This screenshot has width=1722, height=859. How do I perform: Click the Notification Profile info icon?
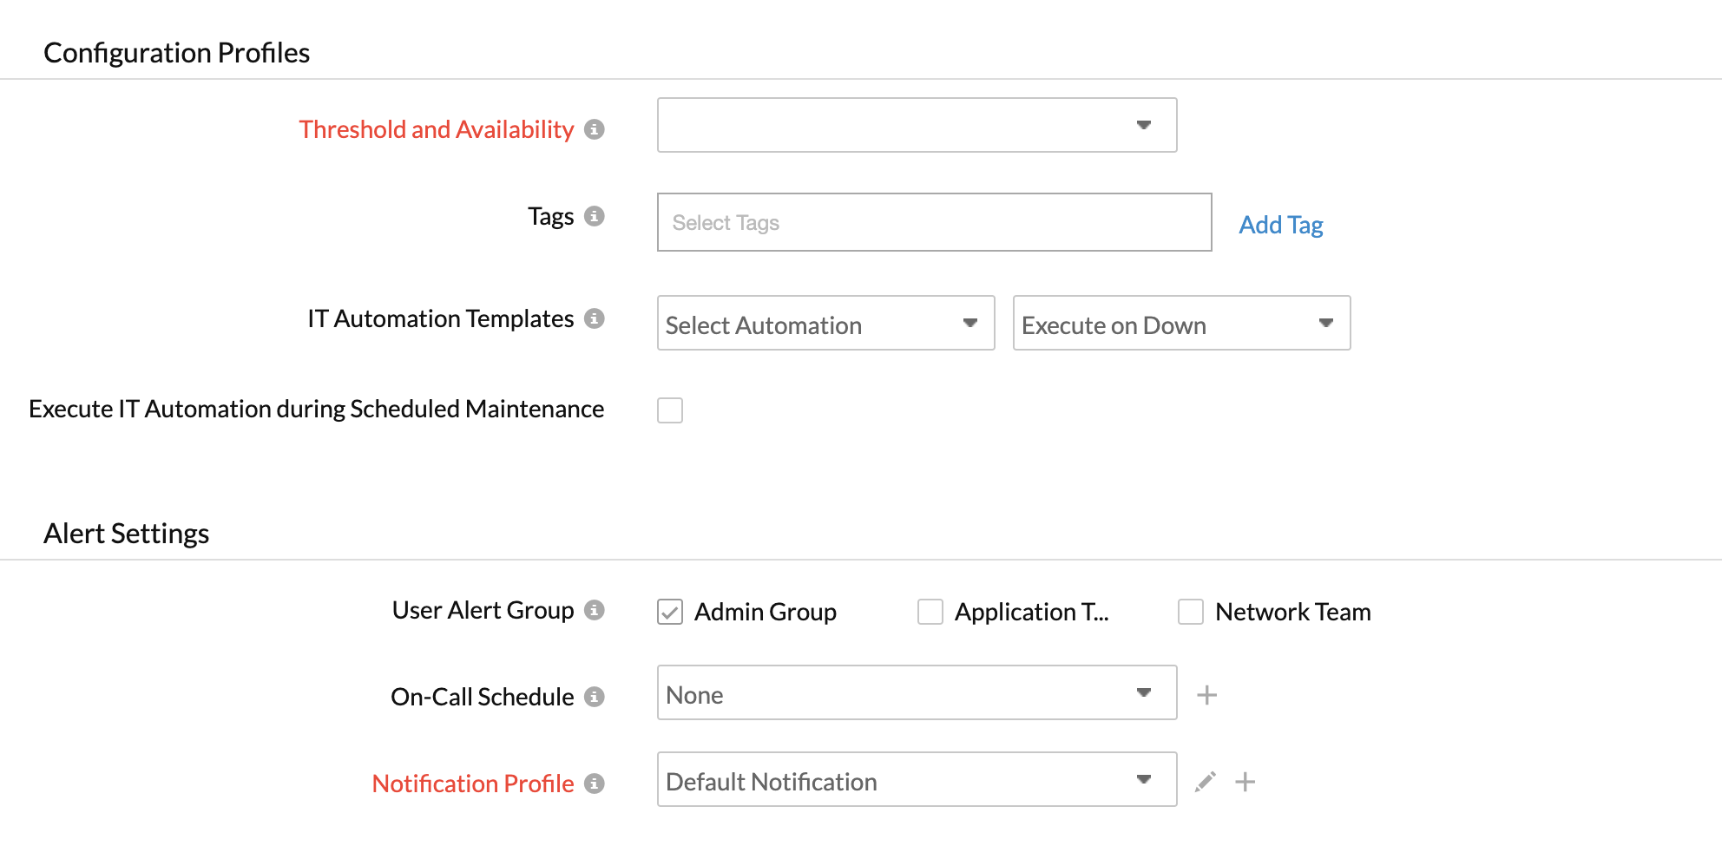click(594, 784)
